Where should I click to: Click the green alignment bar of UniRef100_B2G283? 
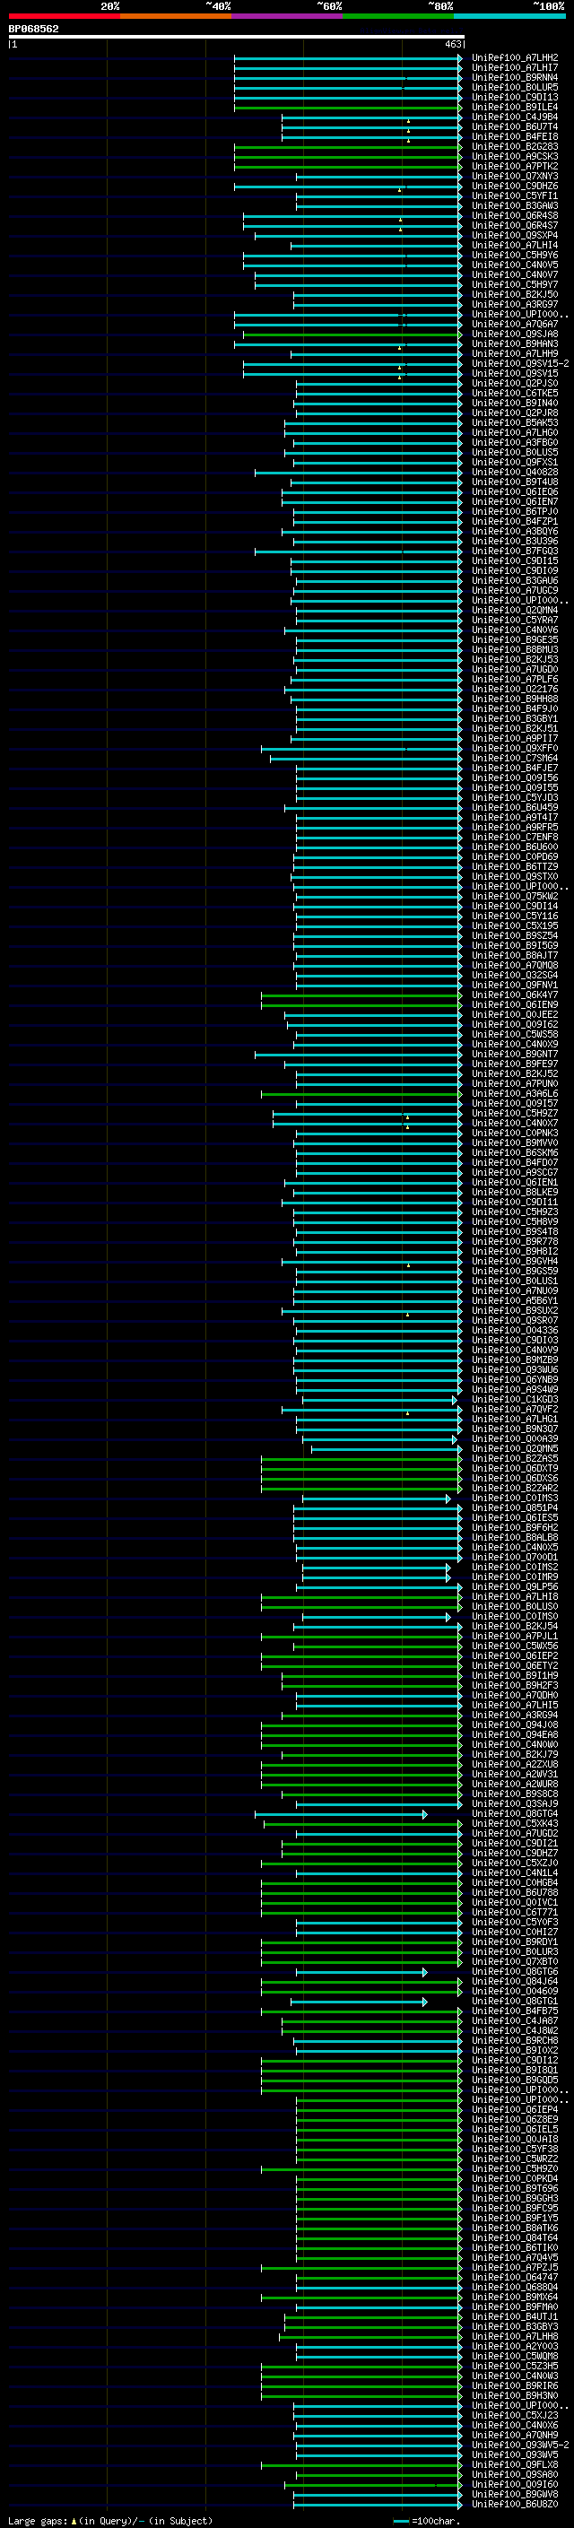[x=347, y=147]
